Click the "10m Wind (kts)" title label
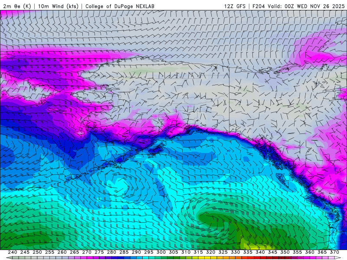This screenshot has width=347, height=260. [58, 6]
